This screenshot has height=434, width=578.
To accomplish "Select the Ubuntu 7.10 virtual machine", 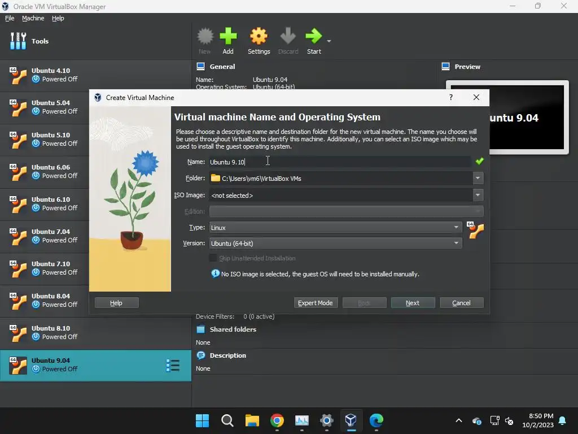I will tap(44, 268).
